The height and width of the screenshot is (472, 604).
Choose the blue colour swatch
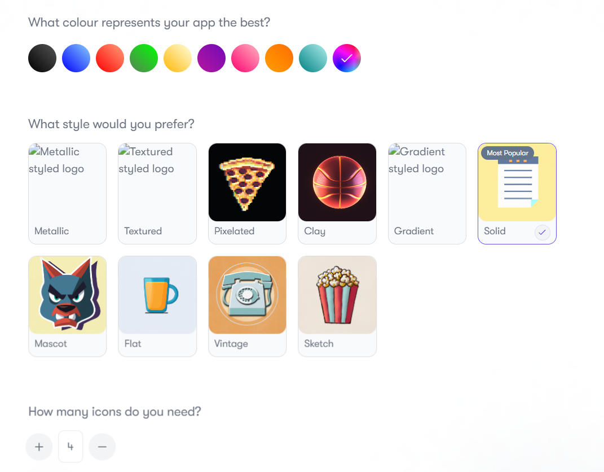(76, 58)
